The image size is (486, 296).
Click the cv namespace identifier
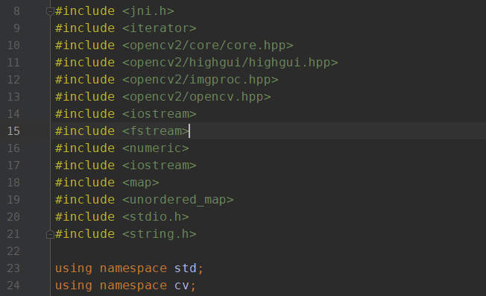click(181, 286)
